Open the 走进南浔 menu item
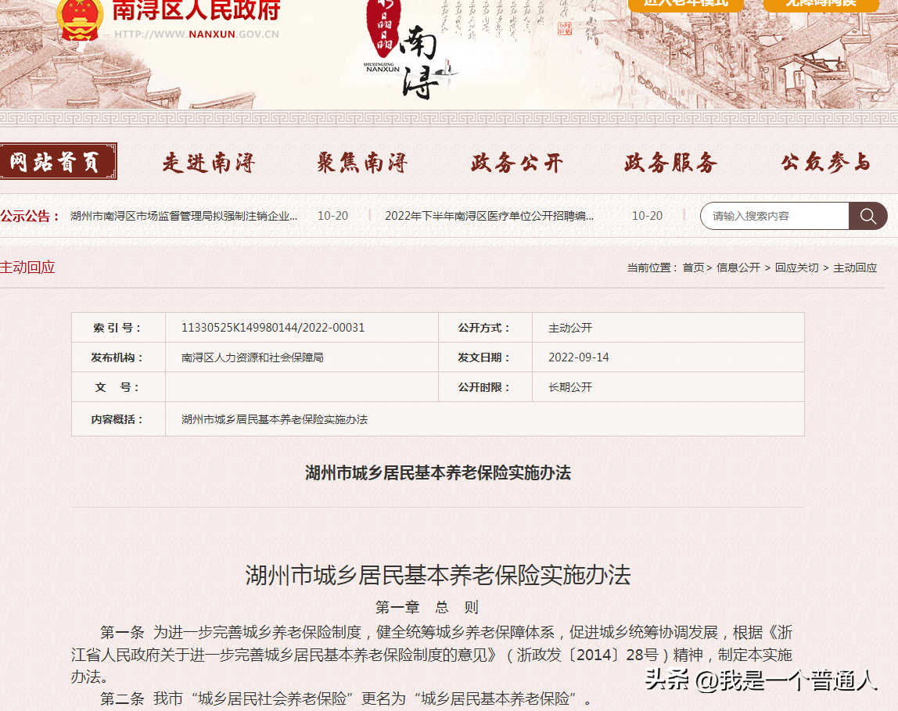This screenshot has width=898, height=711. [x=209, y=163]
